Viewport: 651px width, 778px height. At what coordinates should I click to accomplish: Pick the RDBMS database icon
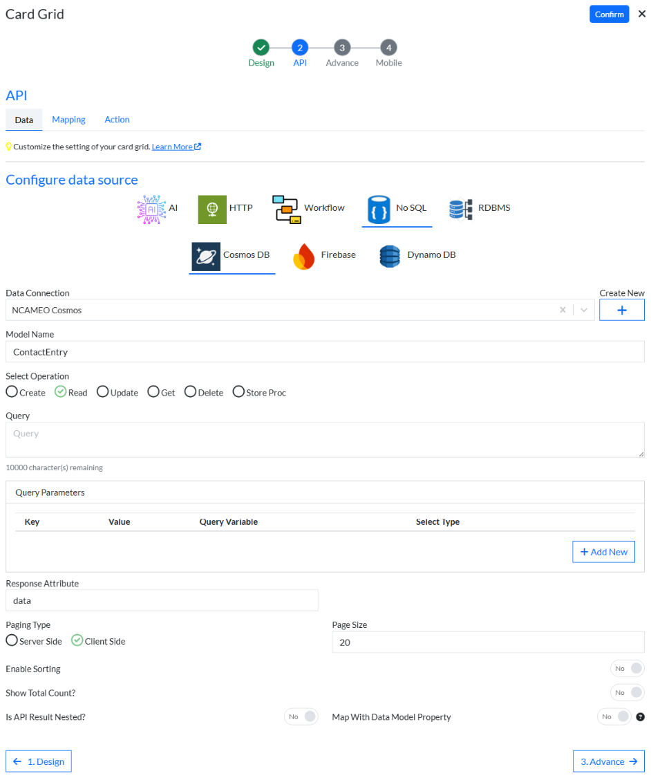tap(460, 209)
